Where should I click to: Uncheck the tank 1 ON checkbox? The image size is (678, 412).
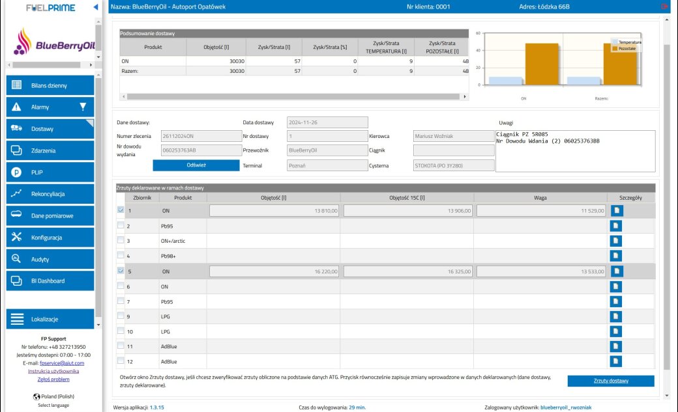121,210
